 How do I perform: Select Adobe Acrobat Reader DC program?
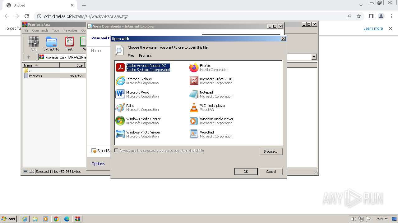coord(143,68)
